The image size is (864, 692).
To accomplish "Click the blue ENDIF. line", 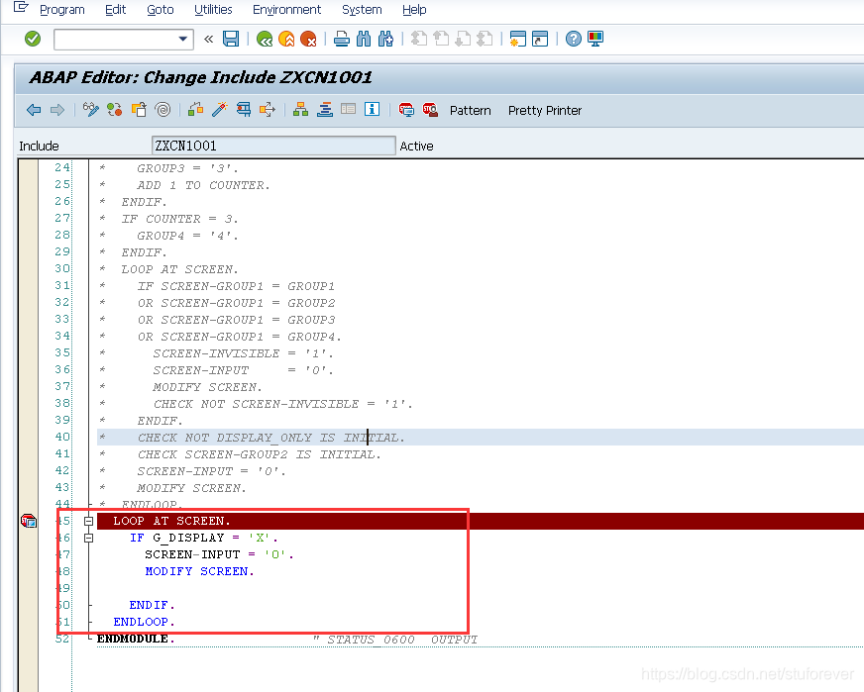I will point(152,605).
